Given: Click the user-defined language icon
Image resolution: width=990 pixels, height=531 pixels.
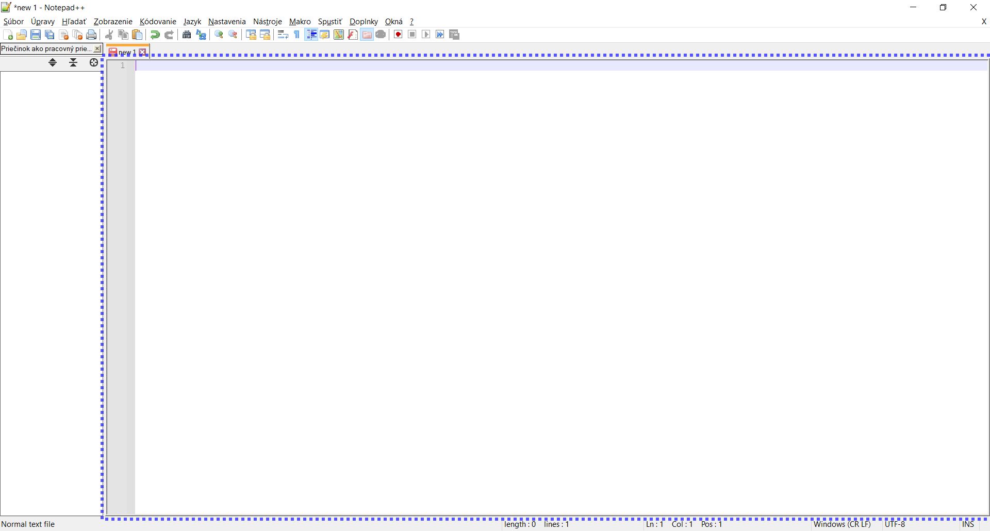Looking at the screenshot, I should 325,35.
